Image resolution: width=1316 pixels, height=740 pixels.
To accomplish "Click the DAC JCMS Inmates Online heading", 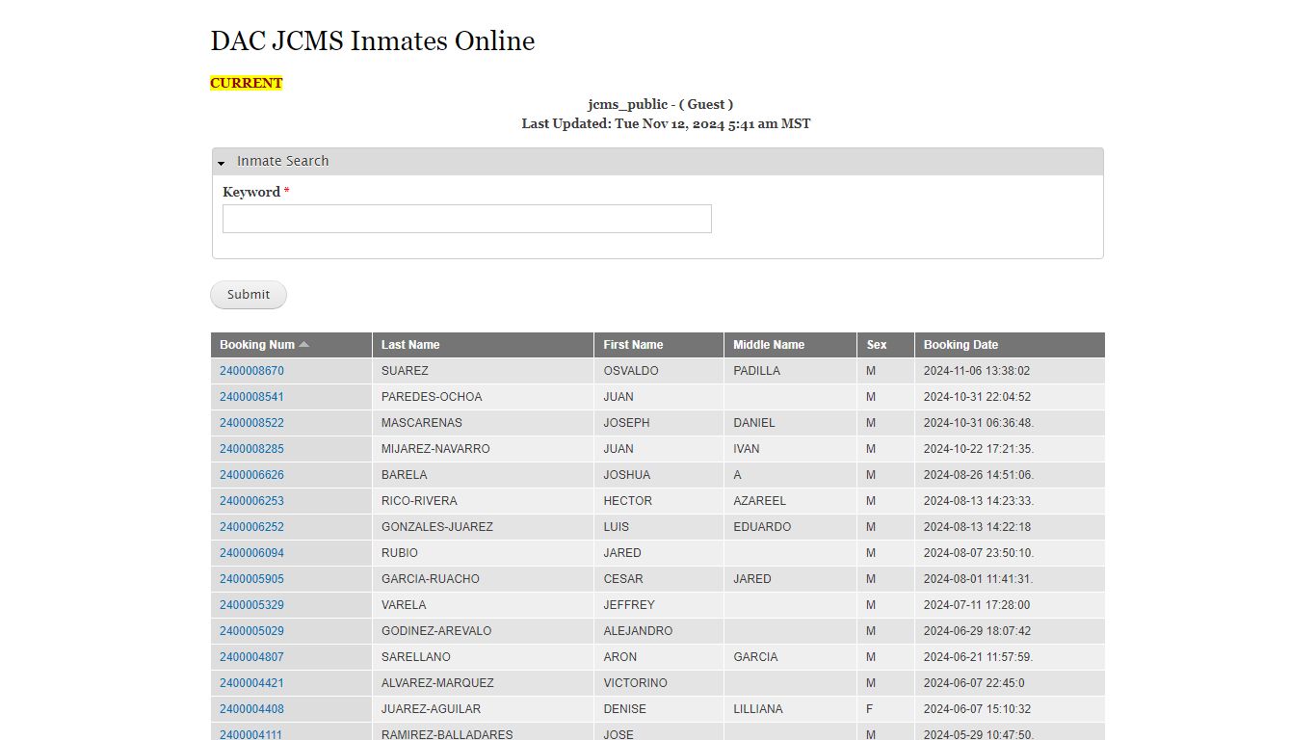I will (x=373, y=40).
